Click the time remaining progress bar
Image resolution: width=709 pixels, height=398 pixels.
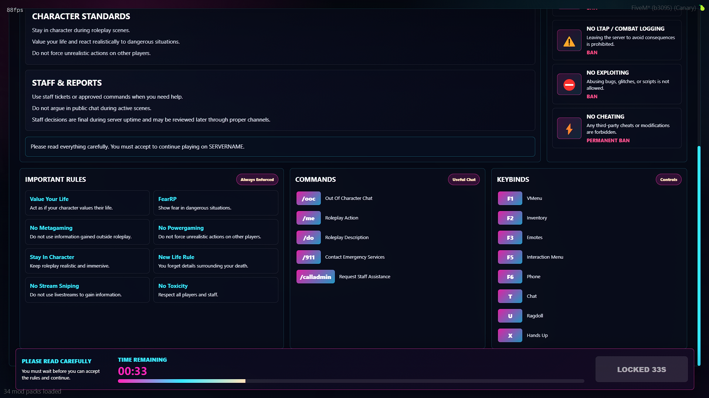[x=351, y=381]
